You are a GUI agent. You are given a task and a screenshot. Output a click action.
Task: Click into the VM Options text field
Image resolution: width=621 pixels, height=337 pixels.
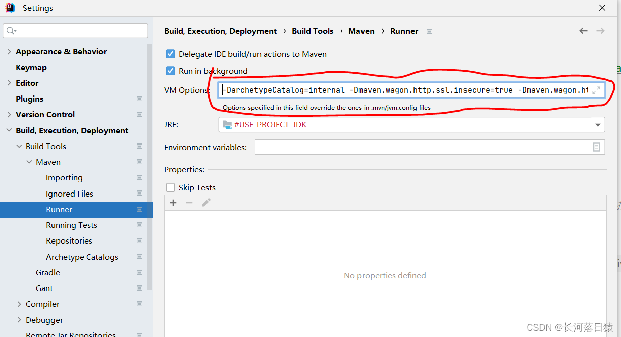tap(411, 90)
